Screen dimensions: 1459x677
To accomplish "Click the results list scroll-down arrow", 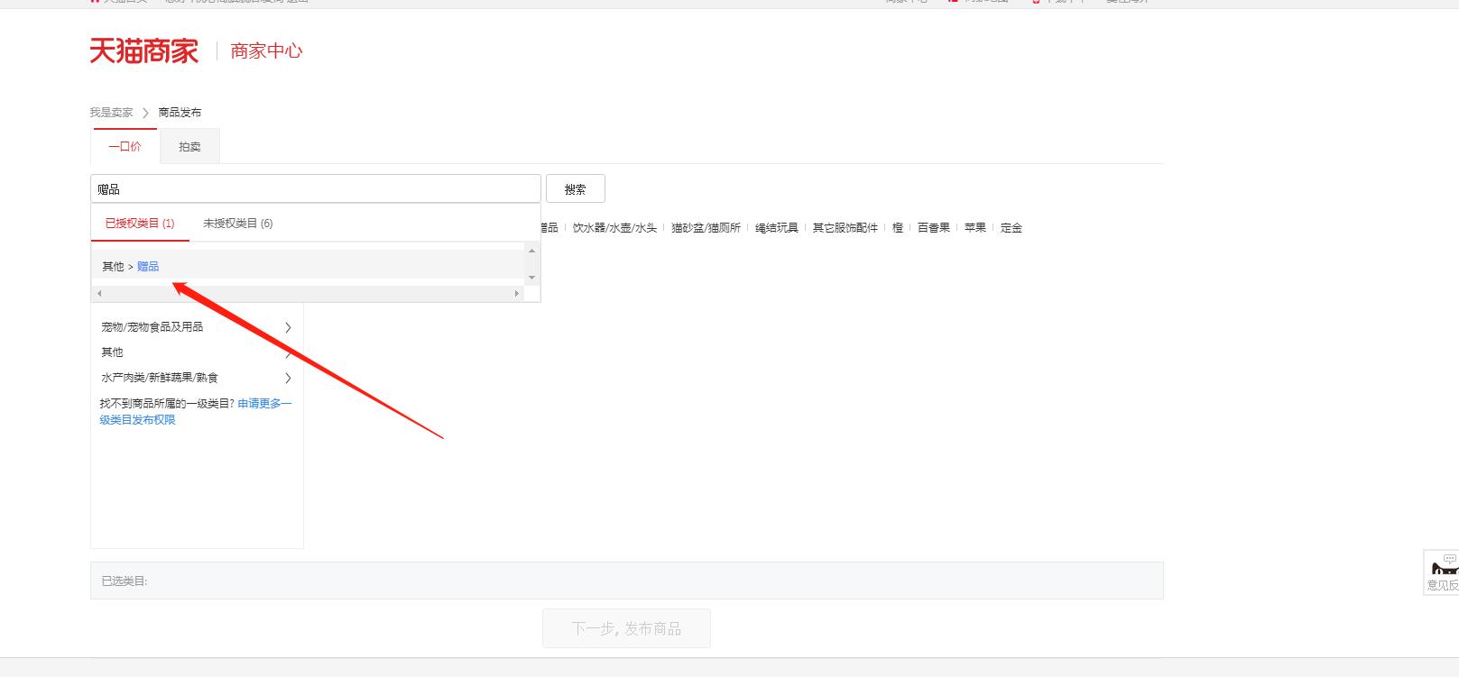I will click(531, 277).
